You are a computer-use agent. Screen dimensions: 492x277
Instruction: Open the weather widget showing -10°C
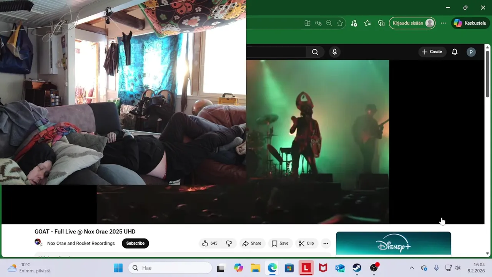coord(29,268)
